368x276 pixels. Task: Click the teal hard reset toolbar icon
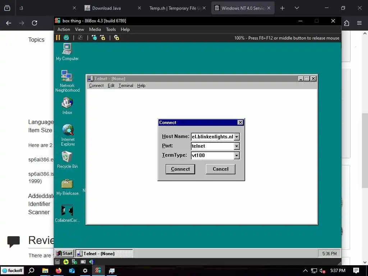coord(66,37)
